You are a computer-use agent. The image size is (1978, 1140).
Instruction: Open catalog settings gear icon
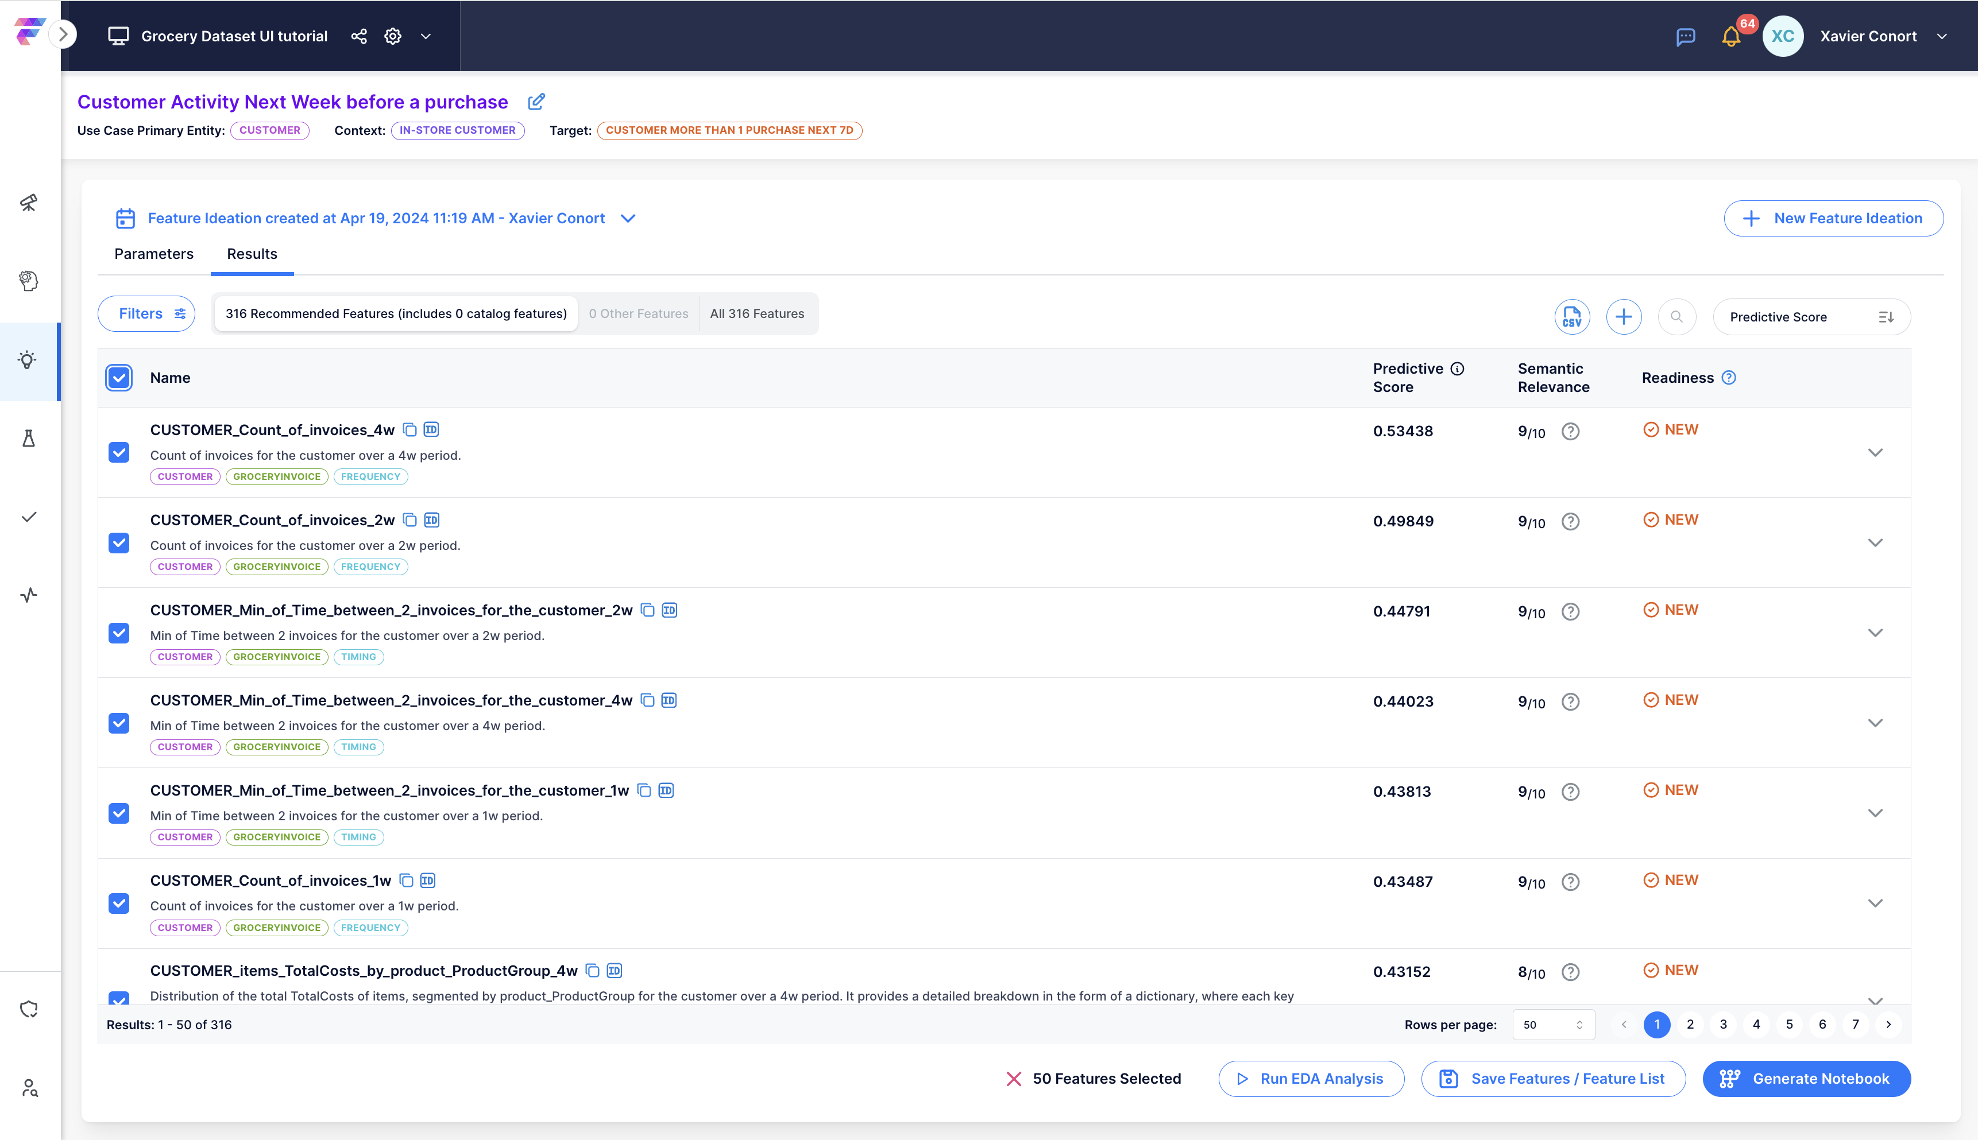392,36
